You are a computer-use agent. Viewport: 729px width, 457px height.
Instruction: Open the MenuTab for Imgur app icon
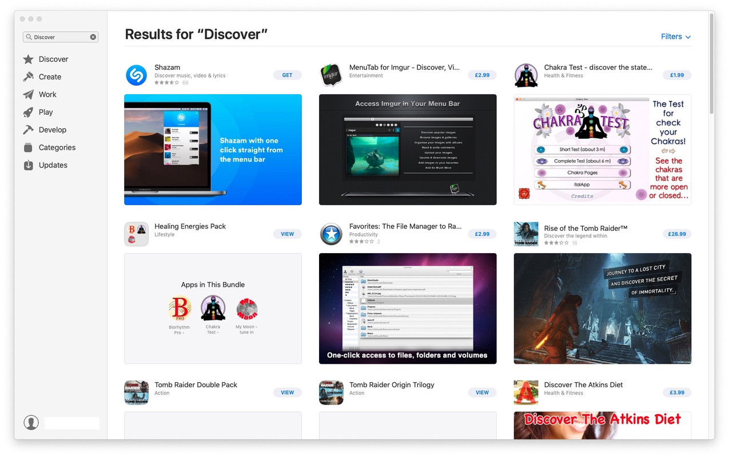pyautogui.click(x=331, y=75)
